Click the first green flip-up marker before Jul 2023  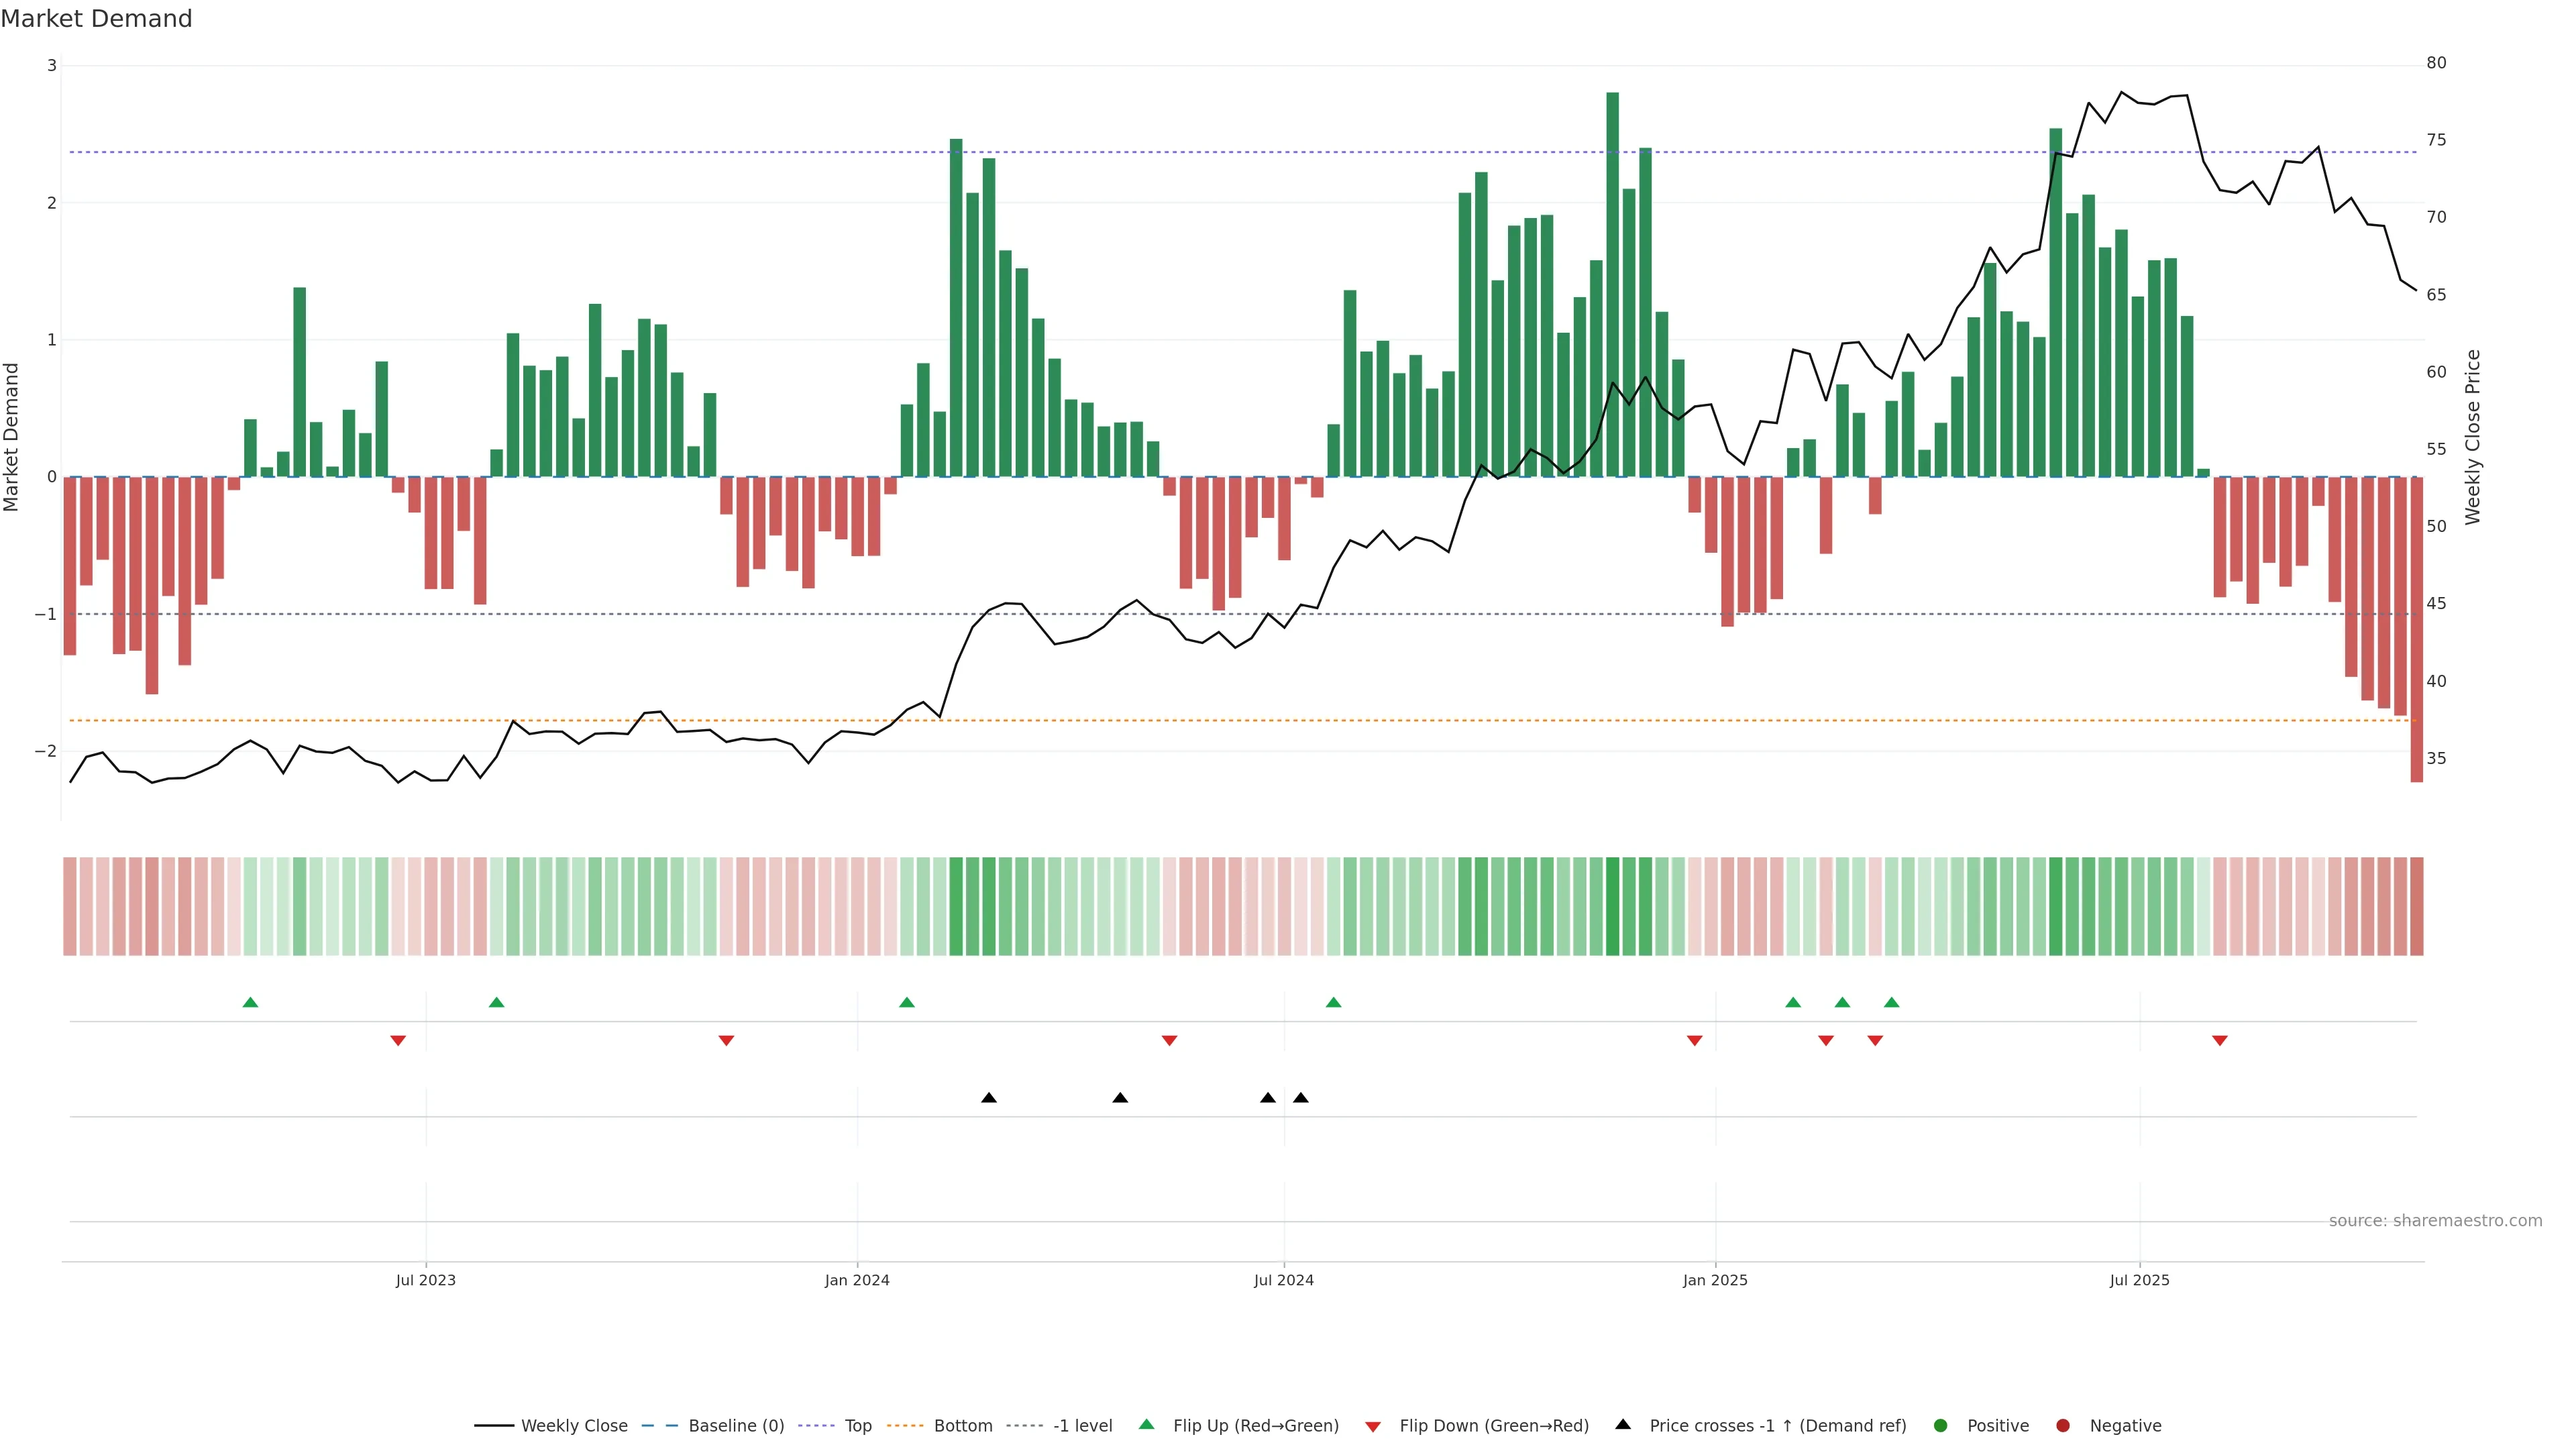tap(251, 1002)
